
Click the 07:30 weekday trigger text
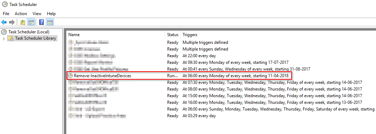click(x=272, y=82)
